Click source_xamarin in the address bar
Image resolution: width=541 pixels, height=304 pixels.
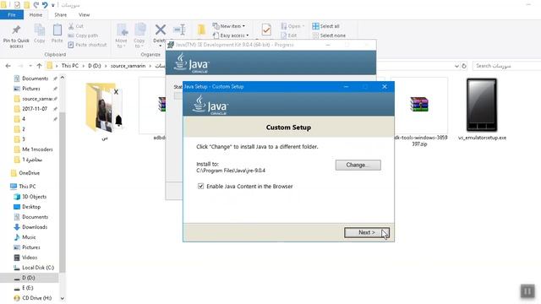click(128, 66)
